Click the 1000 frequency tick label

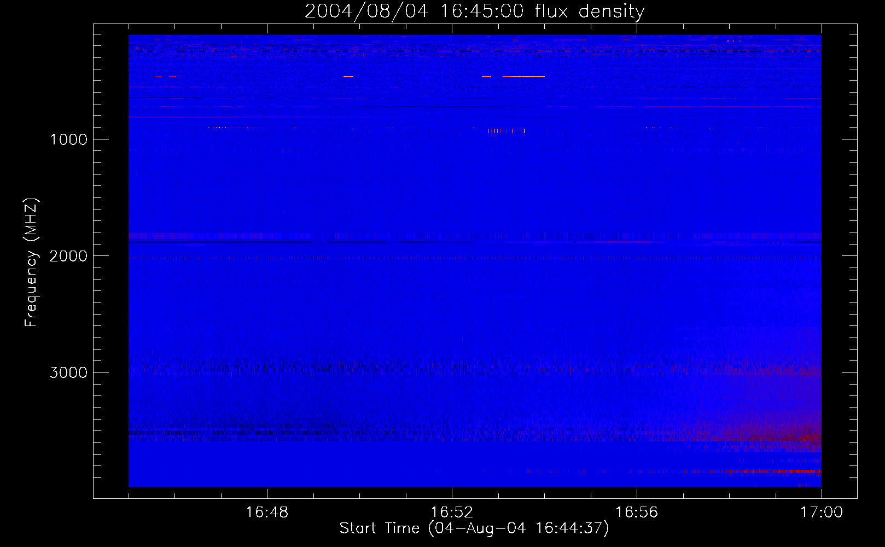coord(68,139)
